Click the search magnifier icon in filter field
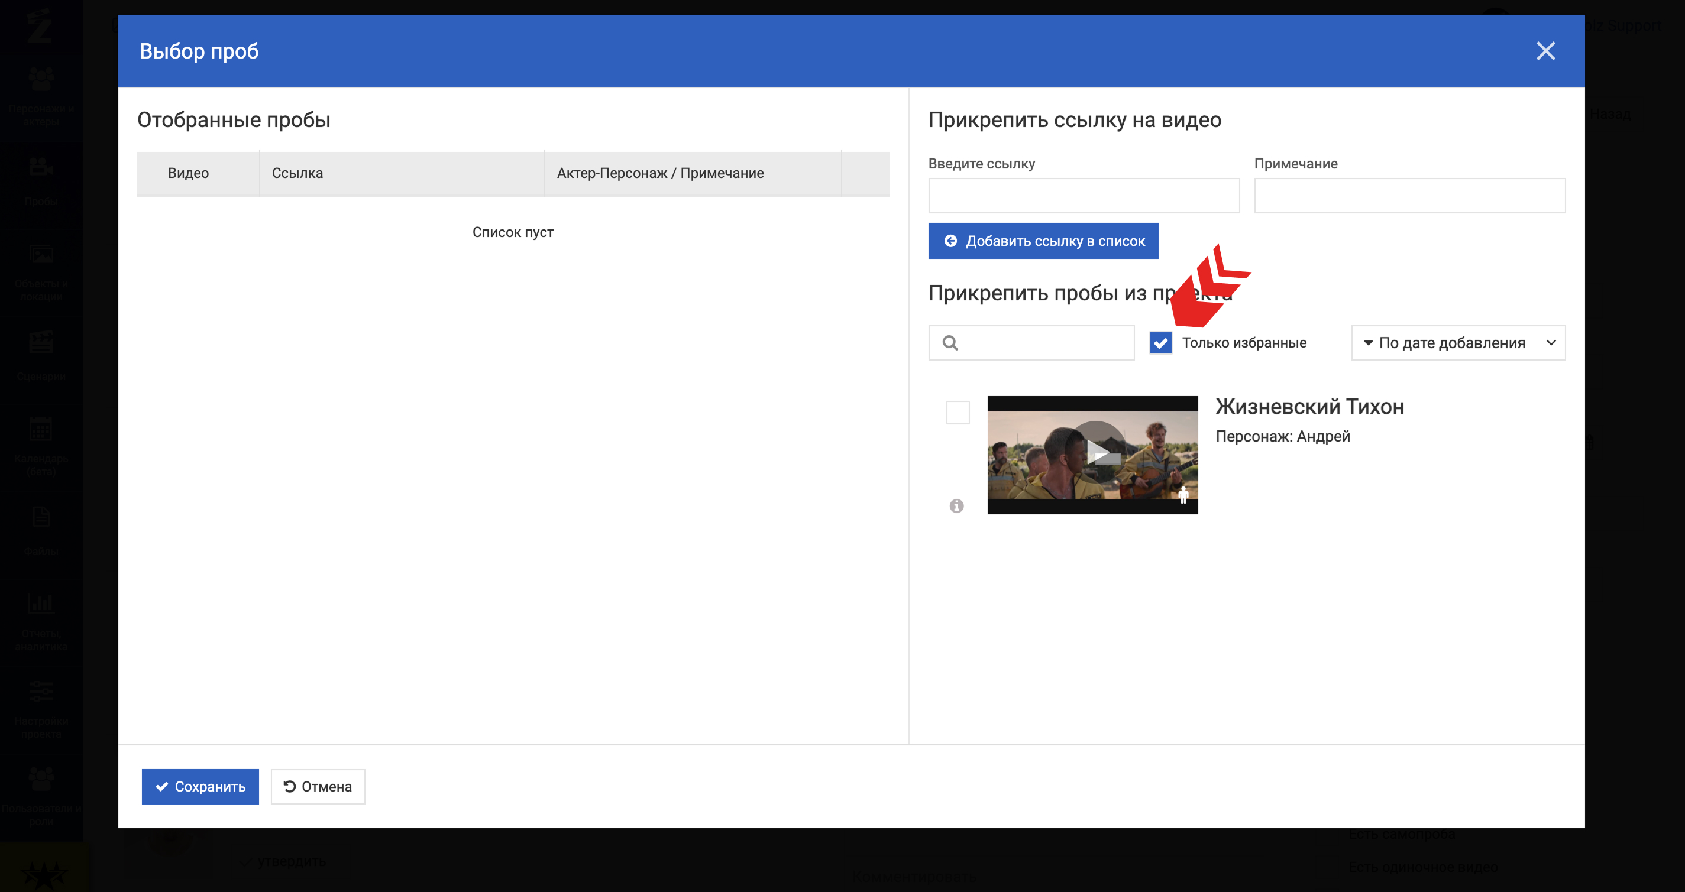This screenshot has height=892, width=1685. [x=950, y=343]
